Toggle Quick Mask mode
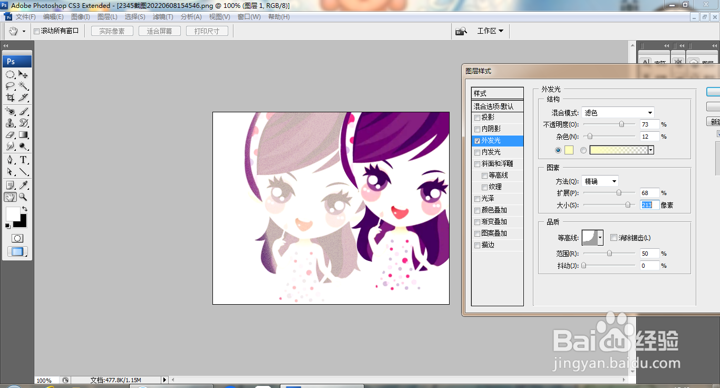 point(17,238)
